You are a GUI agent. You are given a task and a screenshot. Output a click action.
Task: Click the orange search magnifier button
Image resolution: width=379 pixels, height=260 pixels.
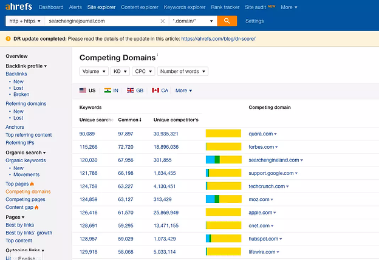click(x=227, y=21)
